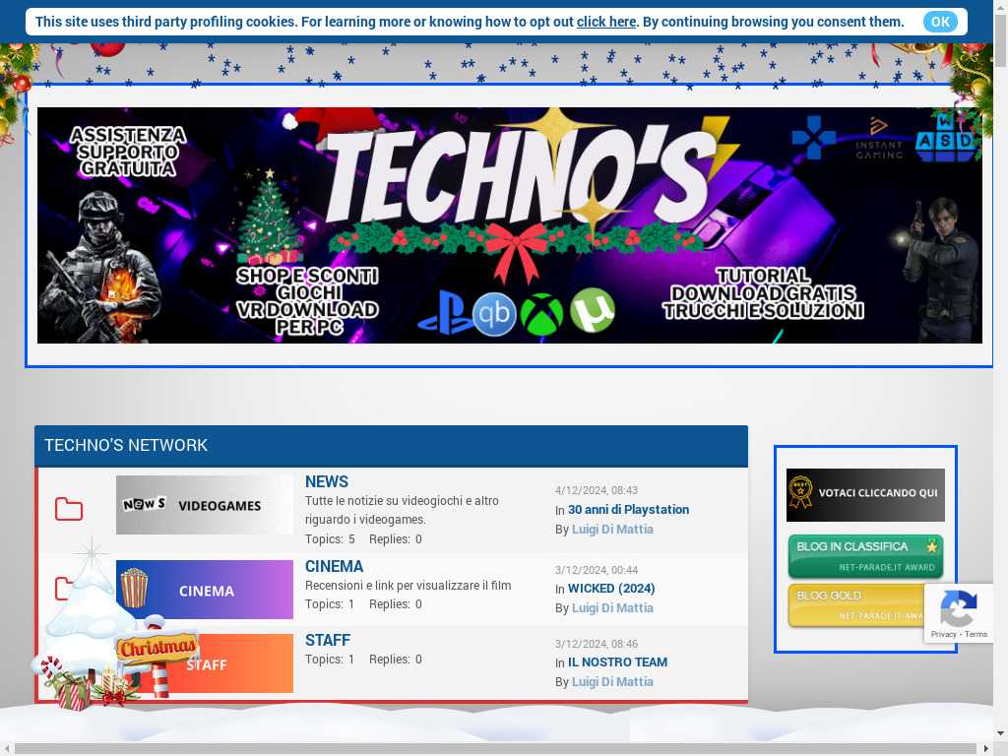Screen dimensions: 1008x756
Task: Click 'Topics: 1' in the CINEMA row
Action: pos(330,604)
